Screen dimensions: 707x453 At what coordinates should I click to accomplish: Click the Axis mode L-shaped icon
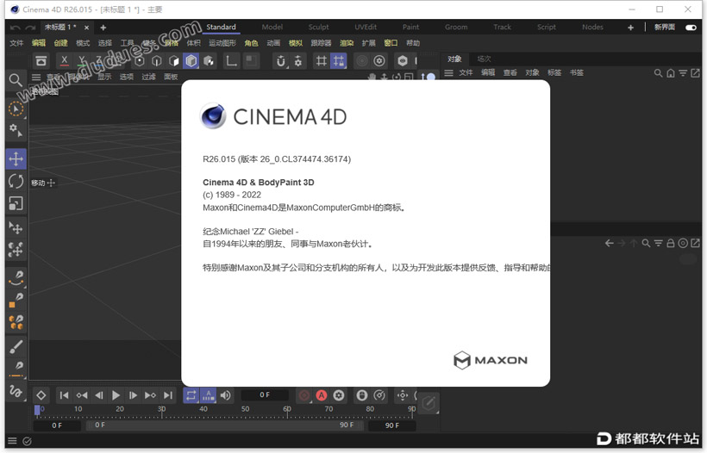coord(232,61)
